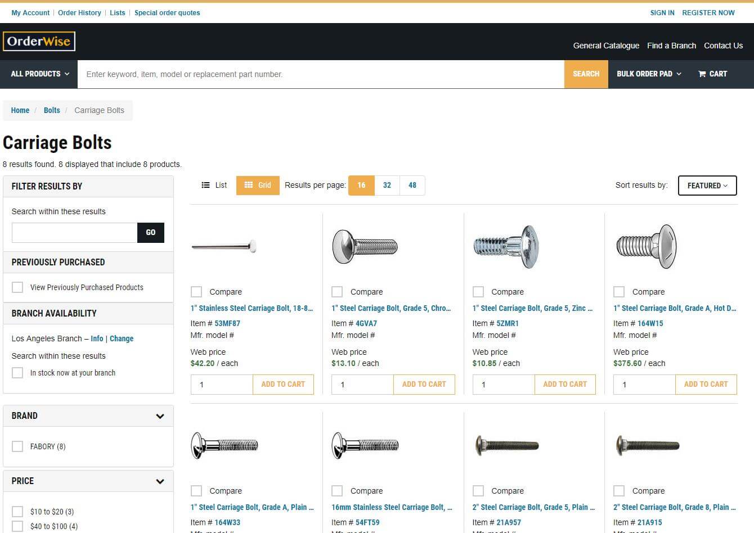Check View Previously Purchased Products

(17, 287)
